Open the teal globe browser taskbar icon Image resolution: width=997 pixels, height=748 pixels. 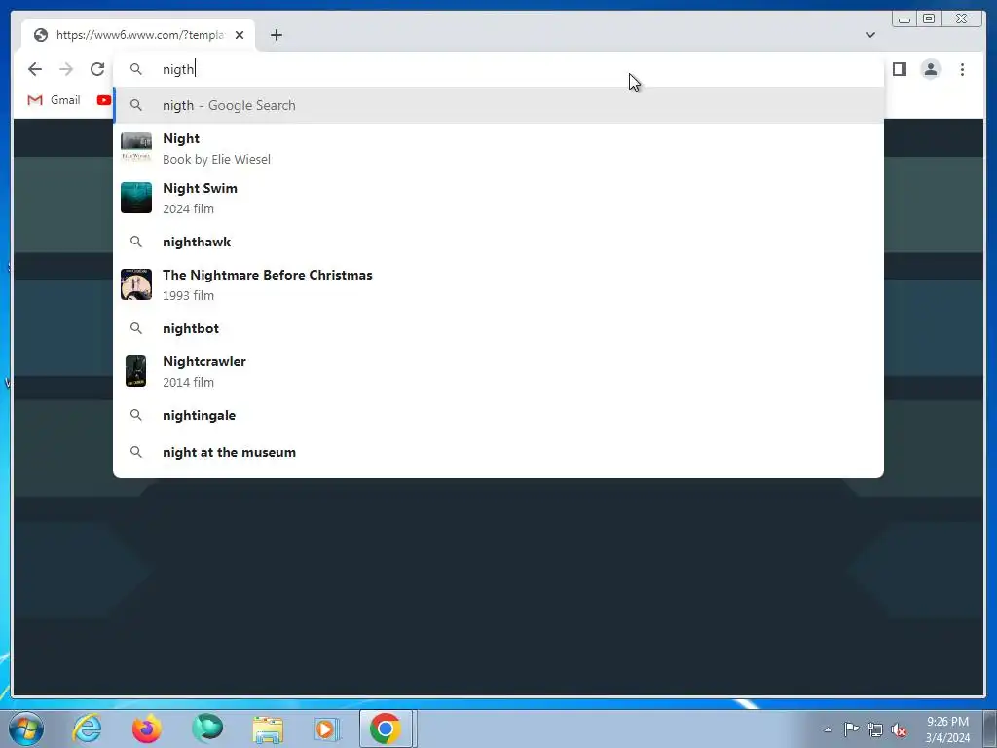[207, 729]
